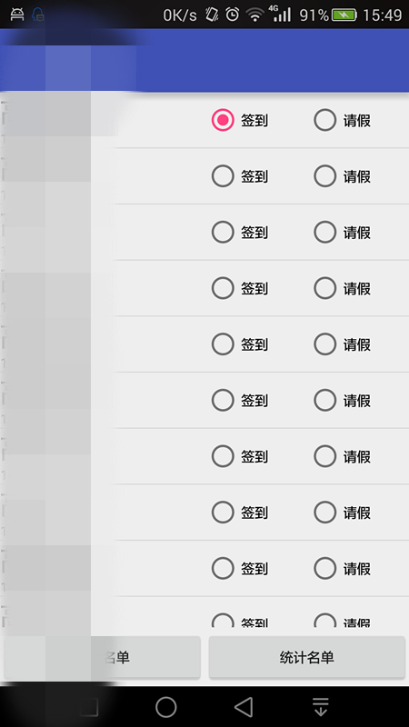
Task: Select 请假 radio in the fifth row
Action: coord(343,344)
